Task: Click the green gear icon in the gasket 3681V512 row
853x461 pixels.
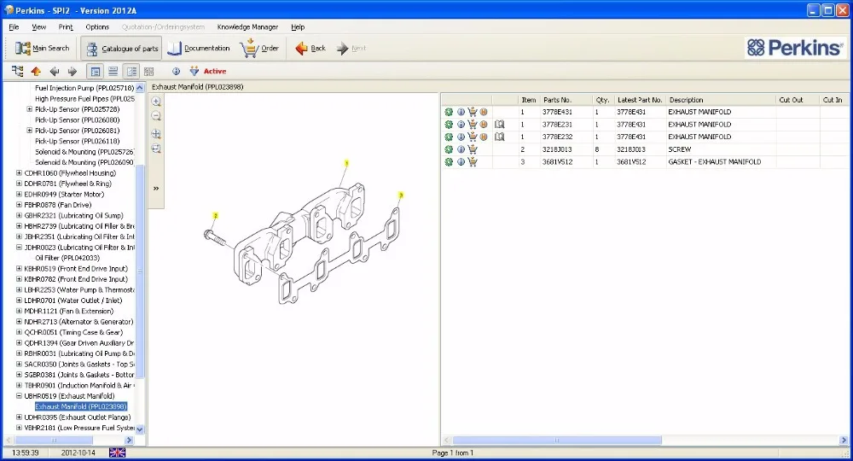Action: (x=449, y=161)
